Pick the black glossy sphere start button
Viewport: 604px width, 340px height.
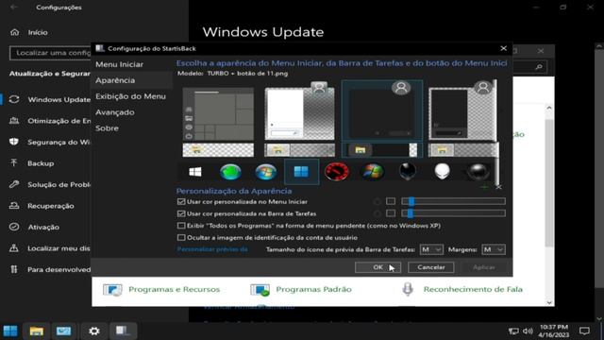(x=478, y=172)
